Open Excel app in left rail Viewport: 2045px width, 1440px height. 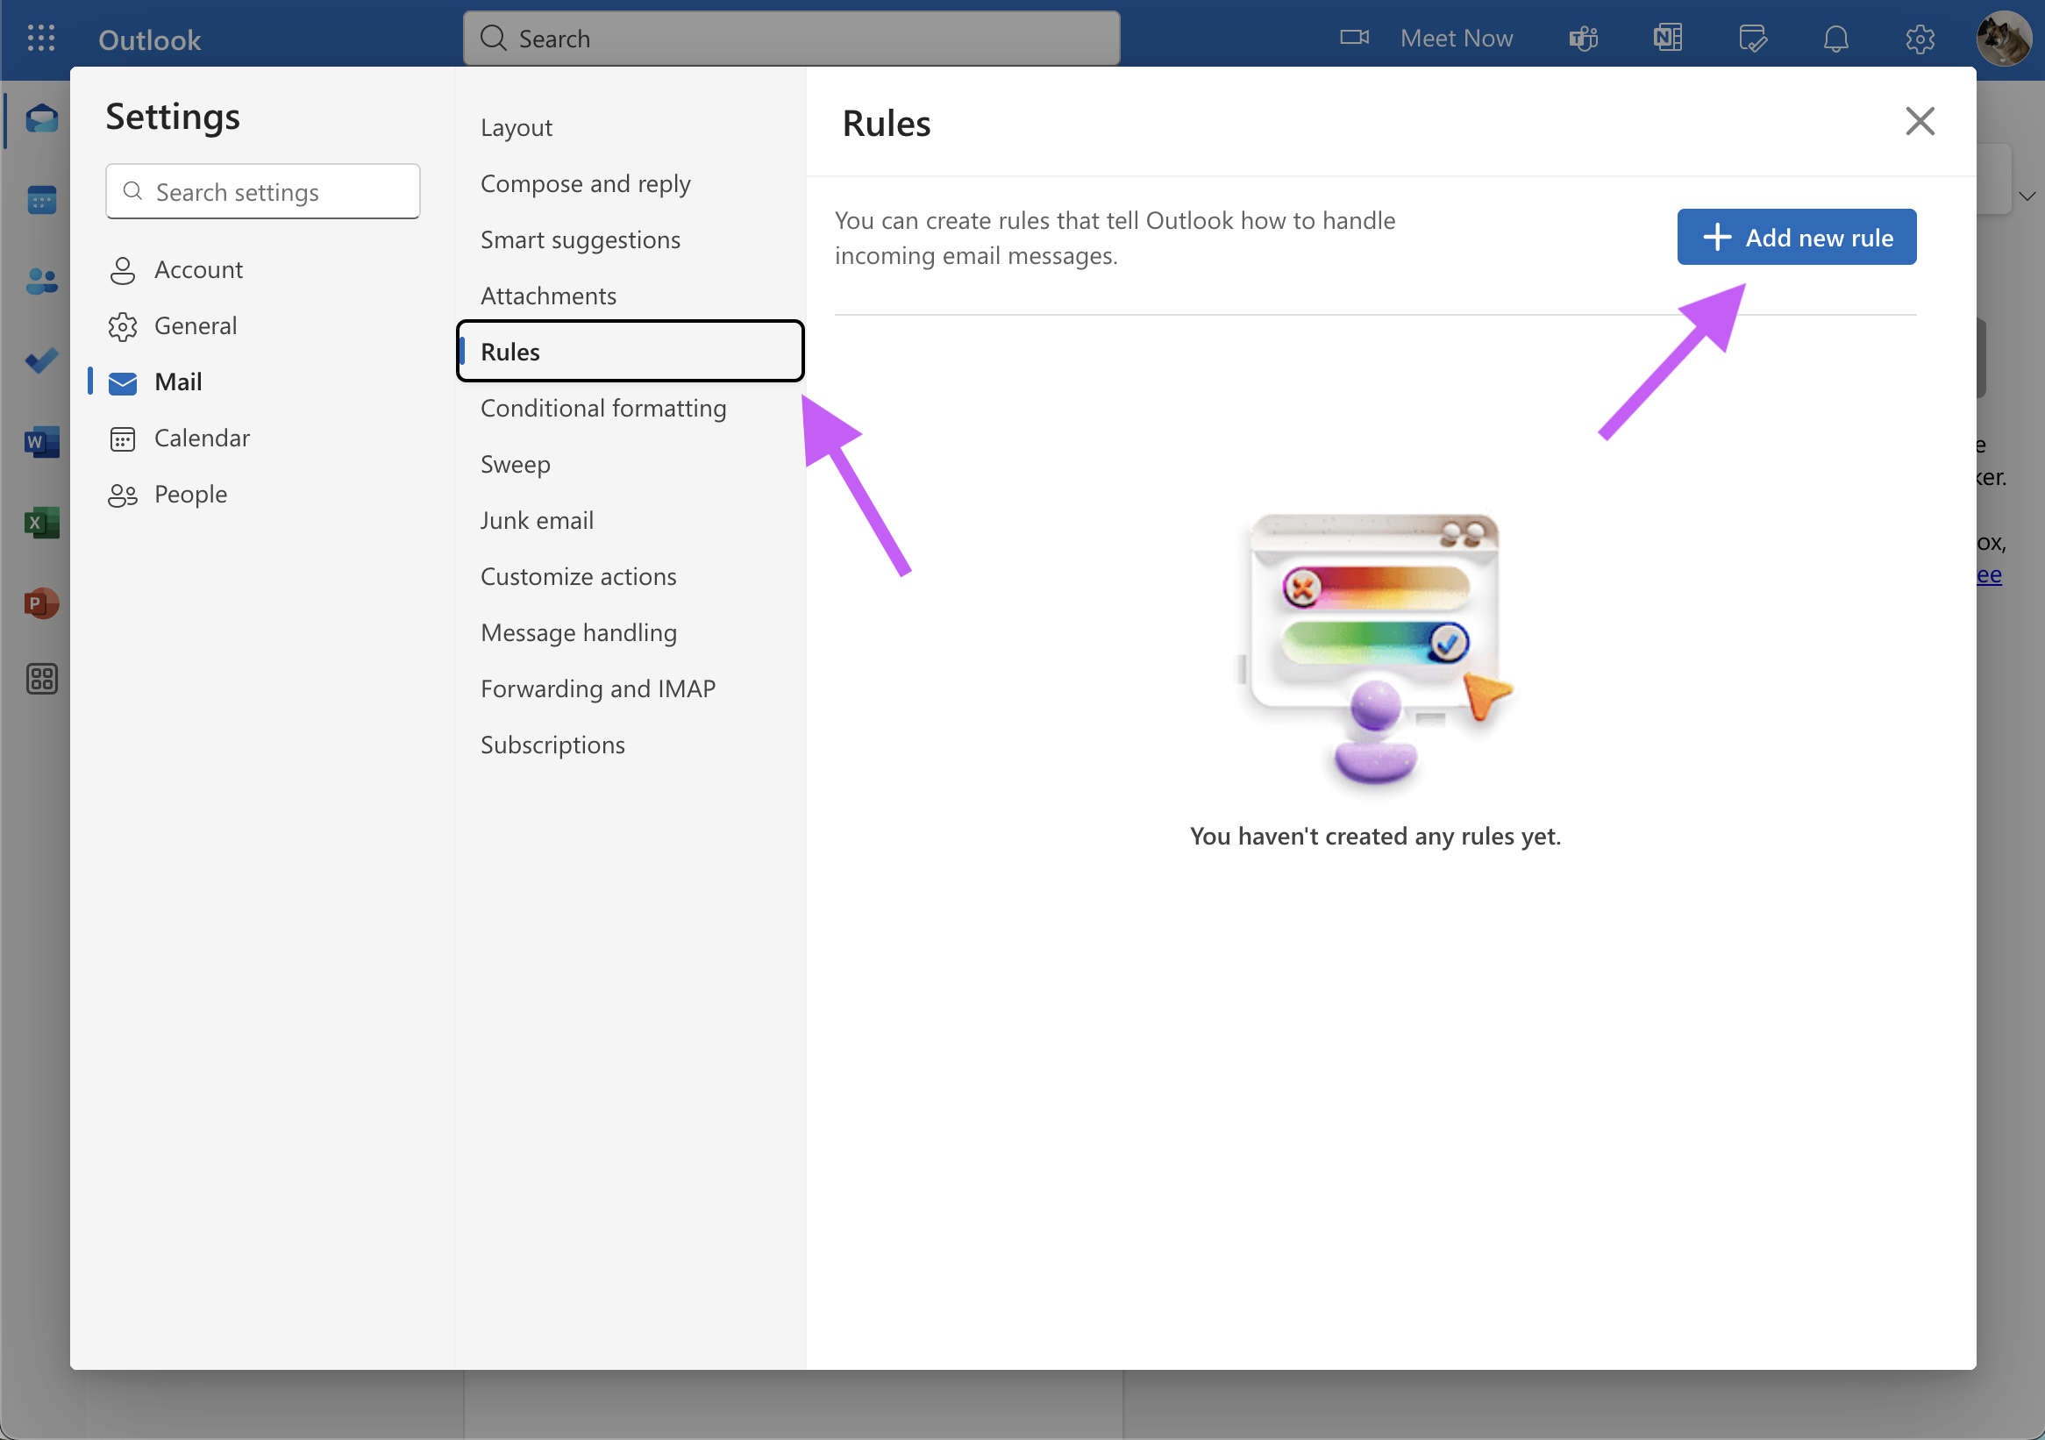coord(41,523)
